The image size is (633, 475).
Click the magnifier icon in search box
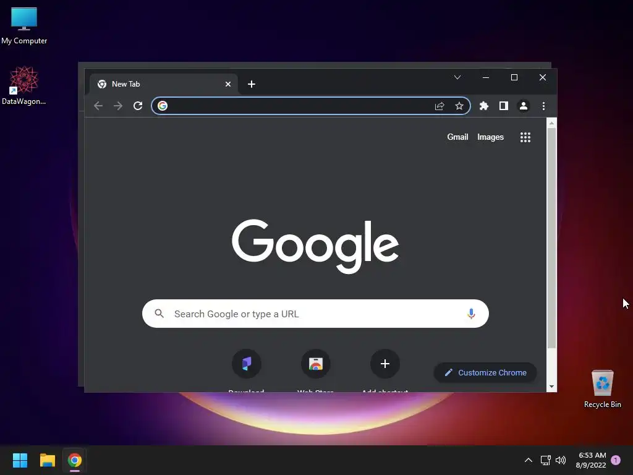pos(159,314)
